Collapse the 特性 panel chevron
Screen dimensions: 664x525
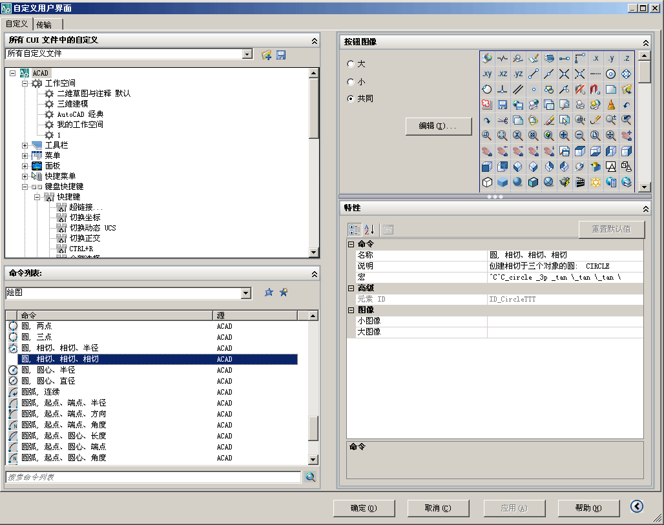pos(645,209)
